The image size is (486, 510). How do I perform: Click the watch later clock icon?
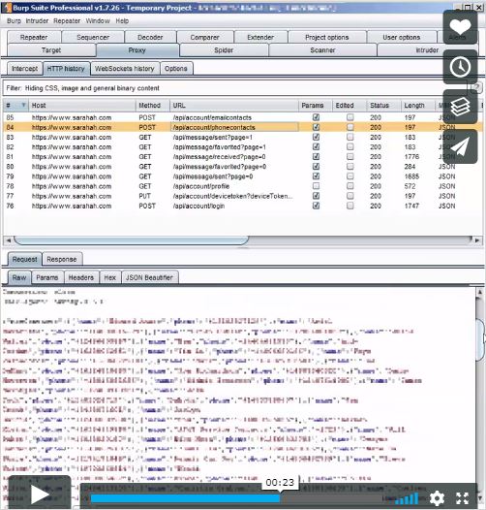[x=460, y=67]
